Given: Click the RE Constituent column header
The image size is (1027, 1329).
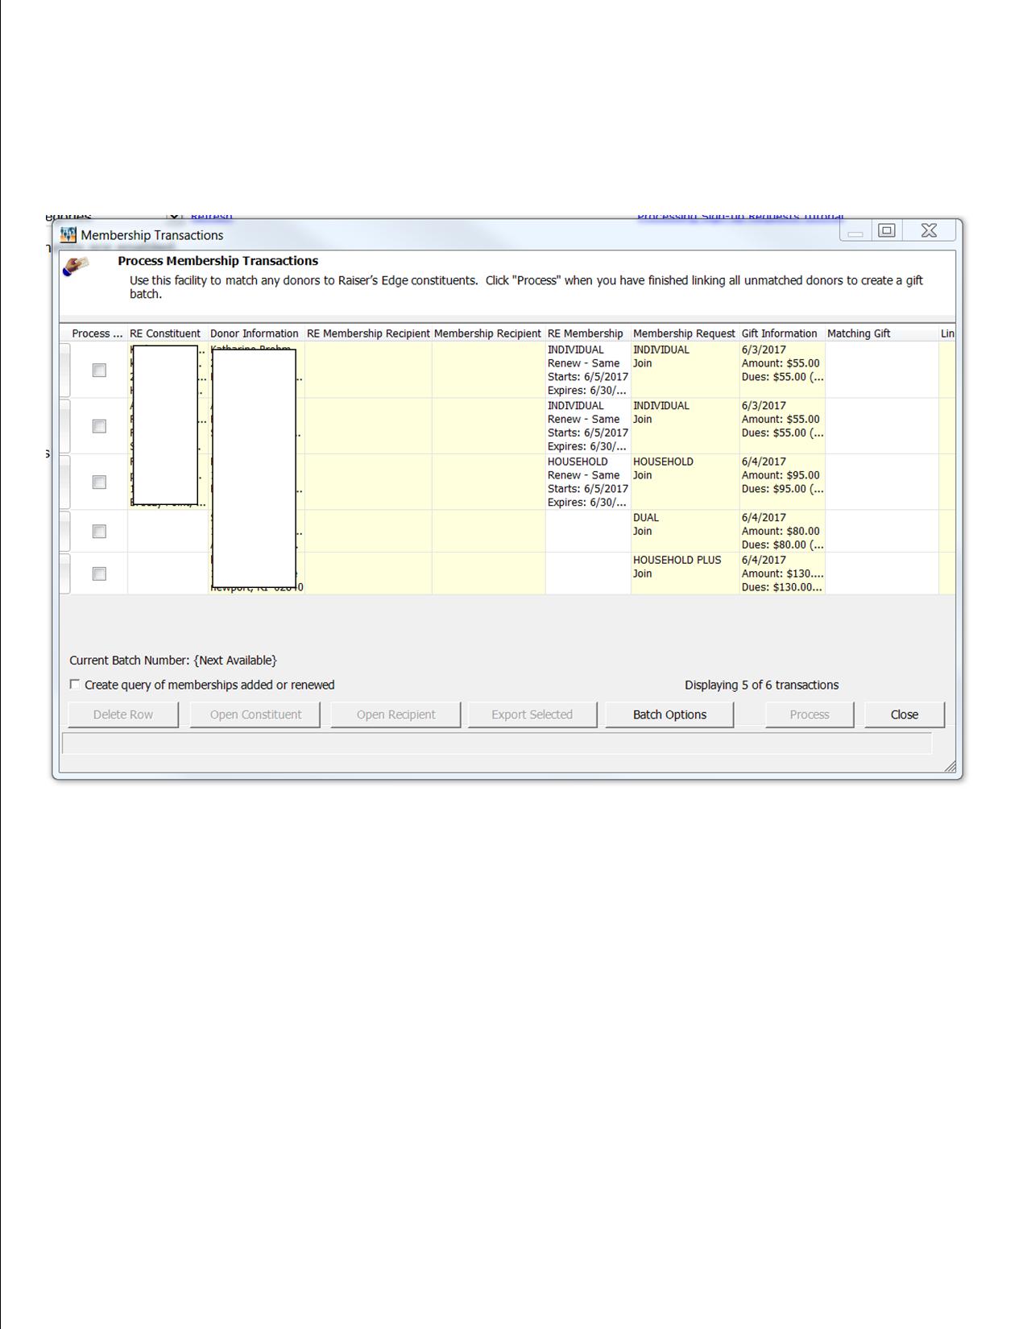Looking at the screenshot, I should [x=168, y=333].
